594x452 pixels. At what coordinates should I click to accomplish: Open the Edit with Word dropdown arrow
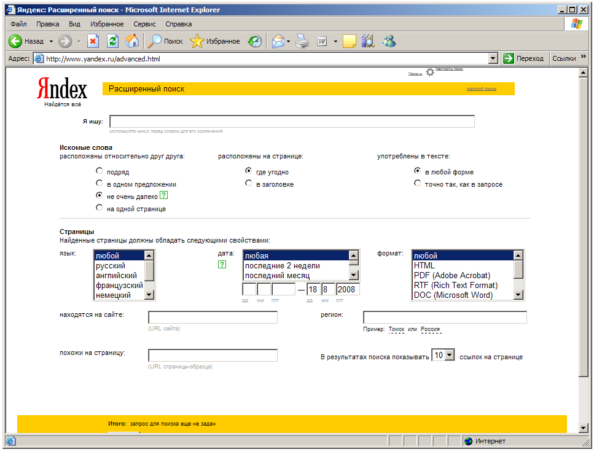[x=335, y=41]
